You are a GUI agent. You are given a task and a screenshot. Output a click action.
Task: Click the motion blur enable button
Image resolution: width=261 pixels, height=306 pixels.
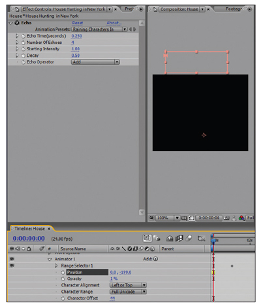tap(189, 239)
